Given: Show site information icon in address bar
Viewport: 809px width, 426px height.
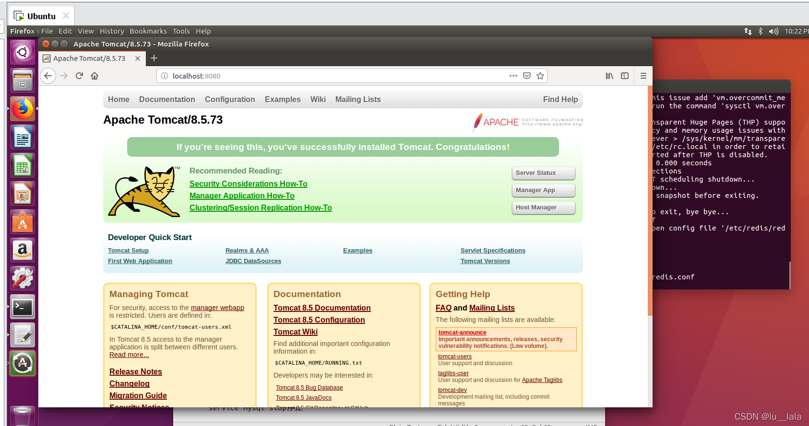Looking at the screenshot, I should tap(164, 76).
